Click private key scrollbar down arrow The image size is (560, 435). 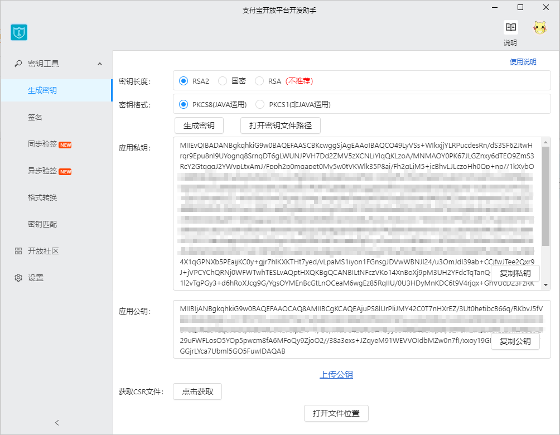545,284
